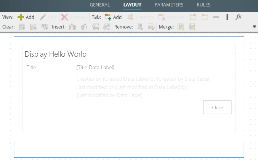The image size is (258, 162).
Task: Click the first Insert column icon
Action: point(73,27)
